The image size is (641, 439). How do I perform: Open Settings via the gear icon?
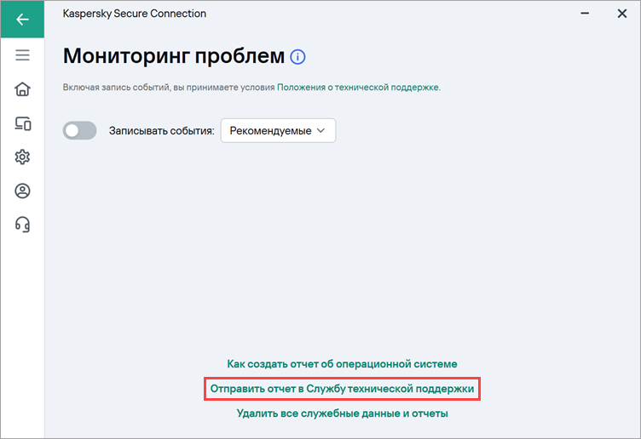click(22, 157)
